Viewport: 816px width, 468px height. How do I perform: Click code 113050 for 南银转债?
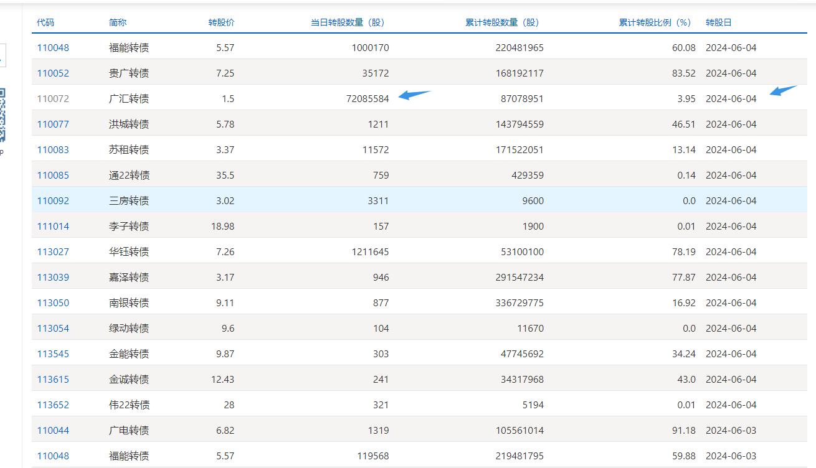click(x=53, y=303)
